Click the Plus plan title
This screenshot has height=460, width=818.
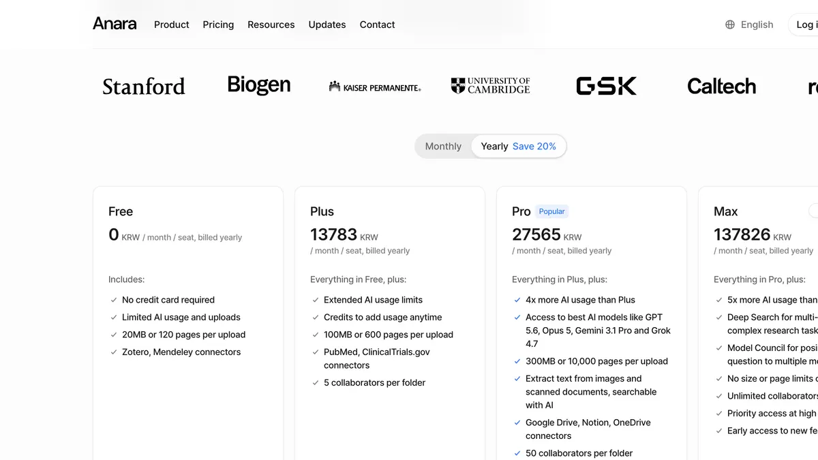pos(322,211)
